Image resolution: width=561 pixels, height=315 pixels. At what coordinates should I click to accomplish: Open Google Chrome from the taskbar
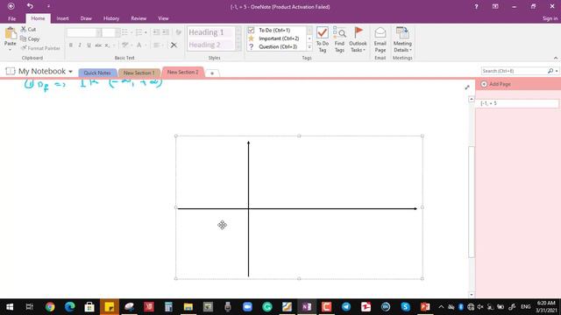50,307
